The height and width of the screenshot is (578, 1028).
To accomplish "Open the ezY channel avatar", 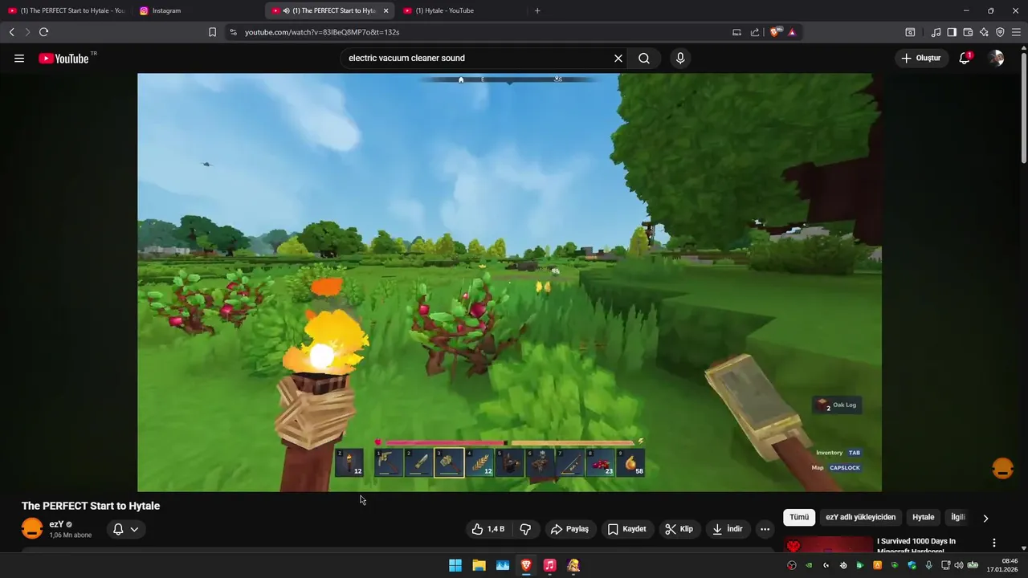I will click(x=32, y=529).
